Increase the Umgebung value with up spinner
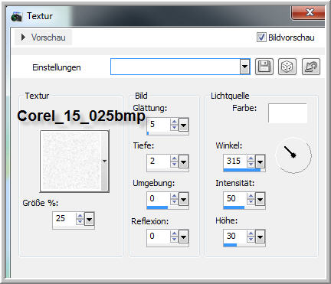 [174, 196]
